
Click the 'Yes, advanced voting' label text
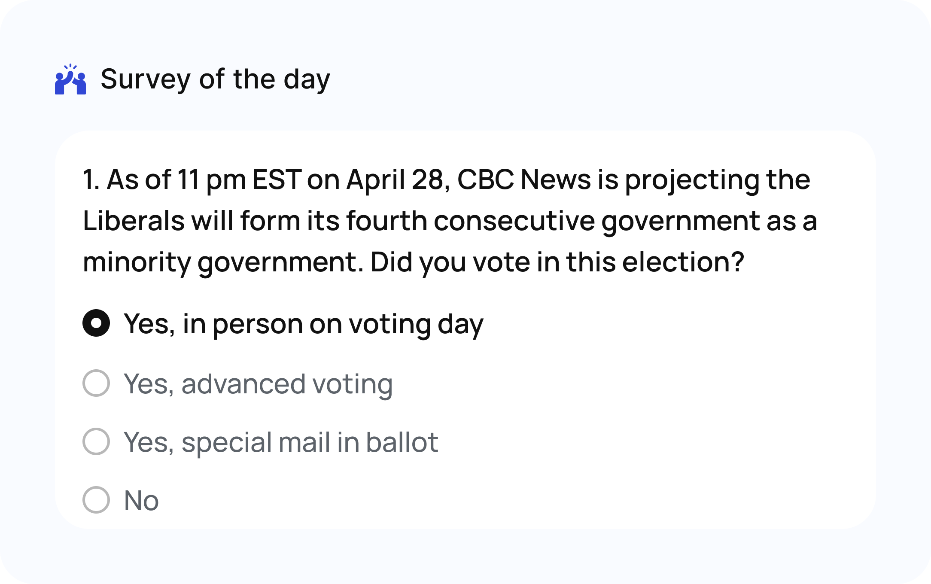pyautogui.click(x=258, y=383)
